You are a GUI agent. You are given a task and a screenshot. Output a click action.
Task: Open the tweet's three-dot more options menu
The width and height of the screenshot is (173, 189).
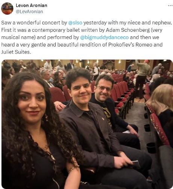pyautogui.click(x=170, y=6)
